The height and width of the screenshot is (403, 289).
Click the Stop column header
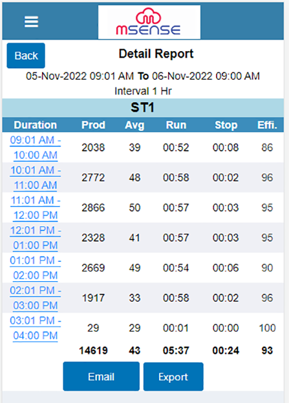pos(226,125)
